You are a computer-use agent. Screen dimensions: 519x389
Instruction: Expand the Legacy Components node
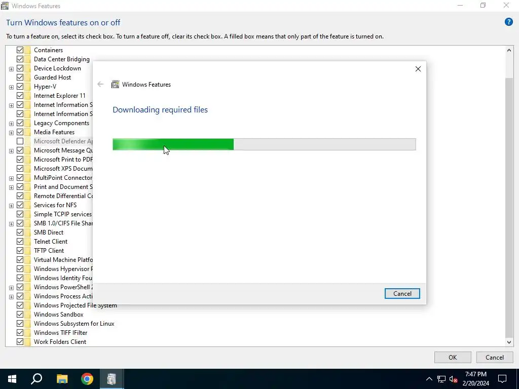click(11, 124)
